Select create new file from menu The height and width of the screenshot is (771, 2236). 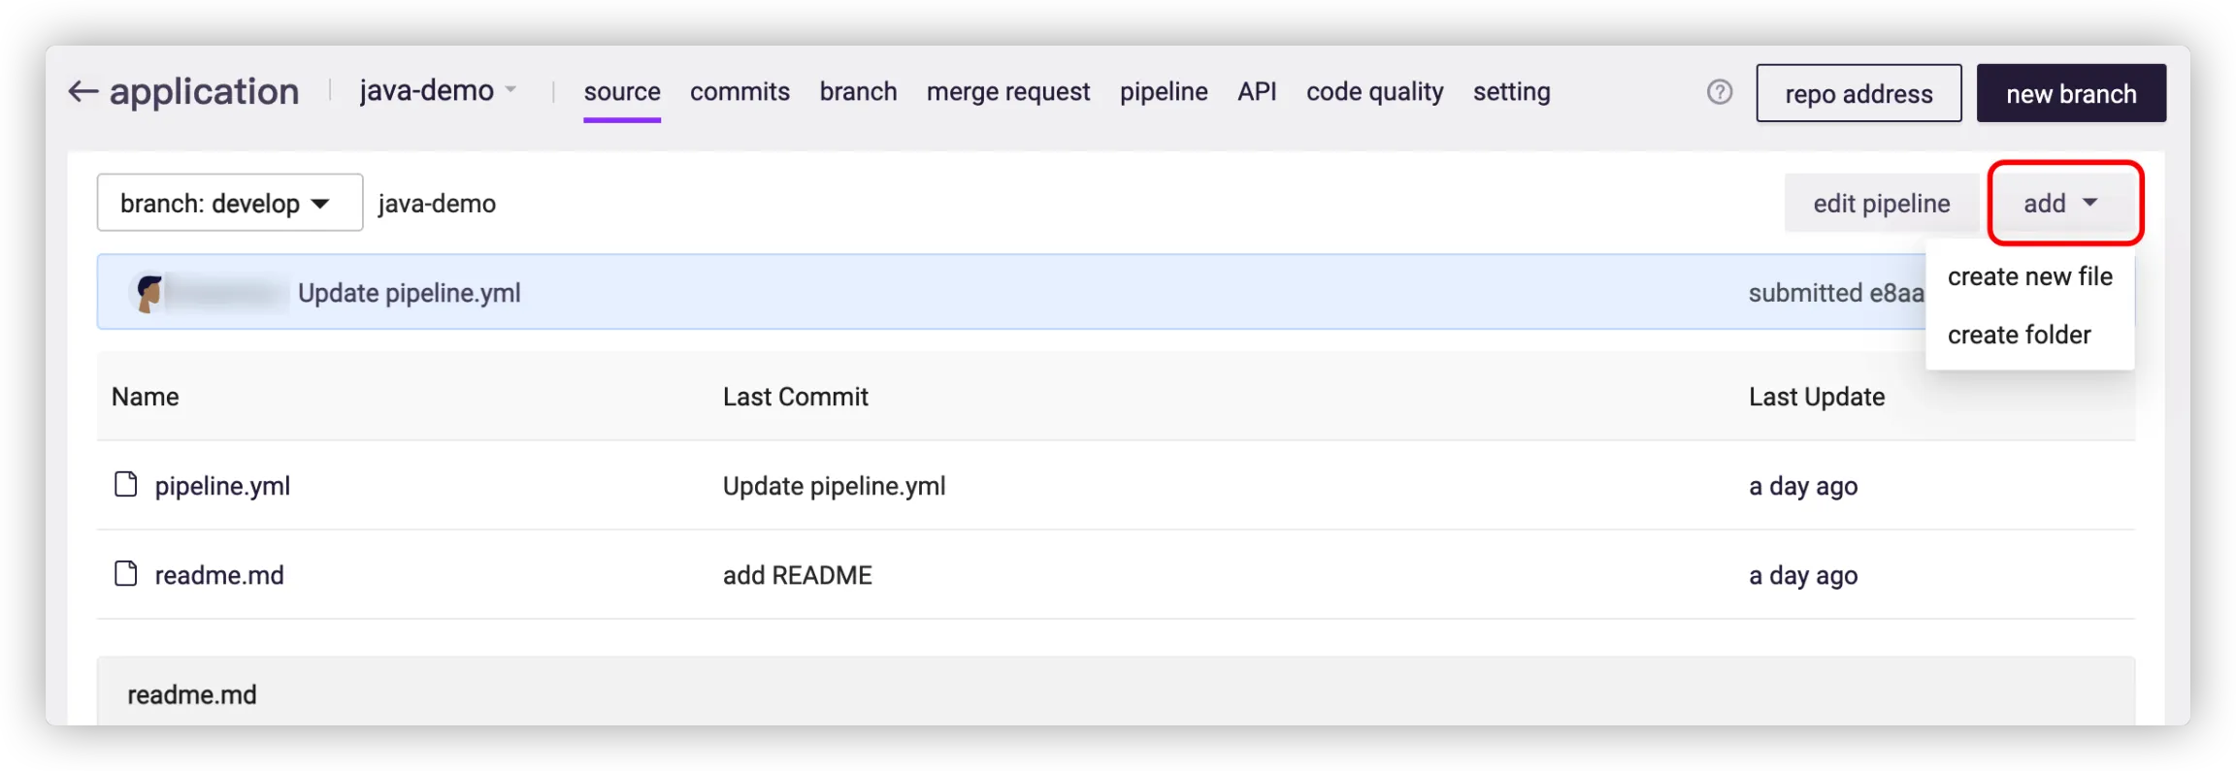[x=2029, y=276]
